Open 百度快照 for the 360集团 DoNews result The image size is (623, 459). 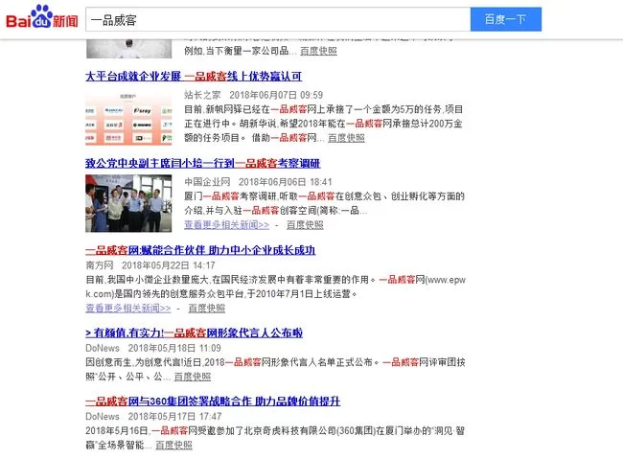(x=173, y=445)
